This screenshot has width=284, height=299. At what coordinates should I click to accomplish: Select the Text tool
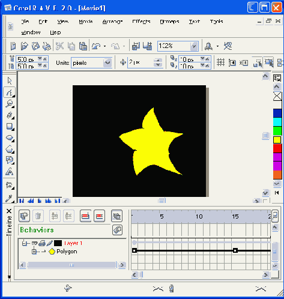point(9,172)
